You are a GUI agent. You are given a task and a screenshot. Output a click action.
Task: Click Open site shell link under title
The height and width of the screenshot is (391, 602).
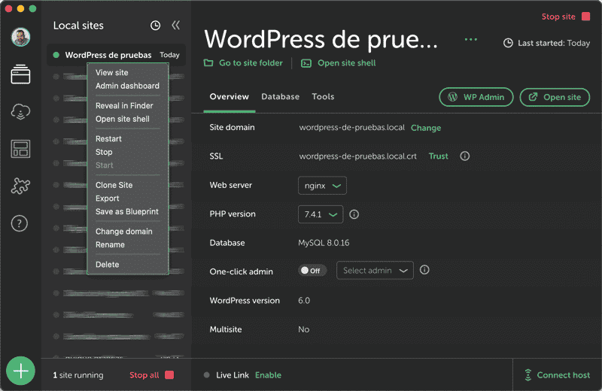338,63
